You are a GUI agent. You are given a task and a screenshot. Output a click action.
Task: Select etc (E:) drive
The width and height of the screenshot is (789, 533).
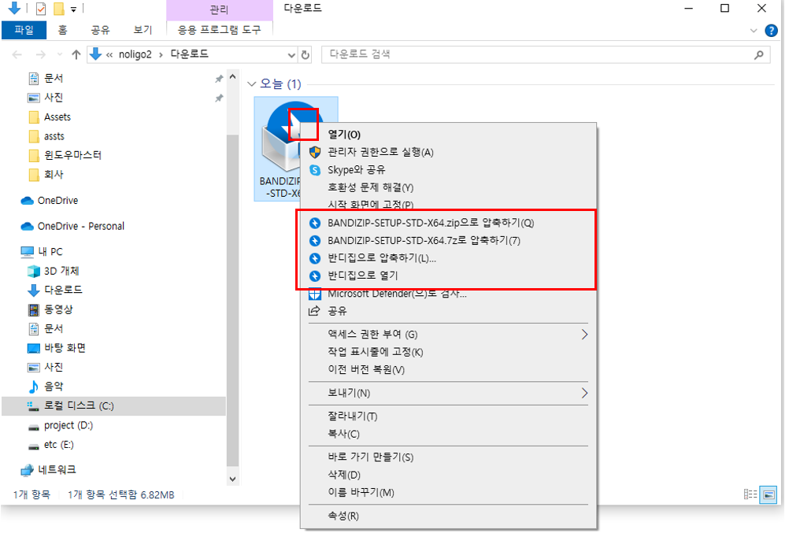(58, 444)
